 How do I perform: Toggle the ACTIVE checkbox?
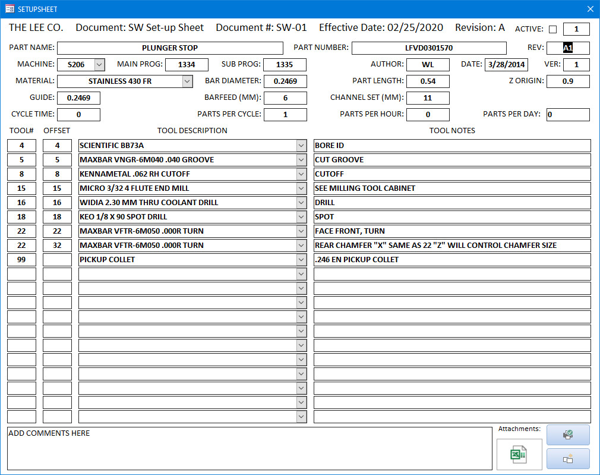552,30
